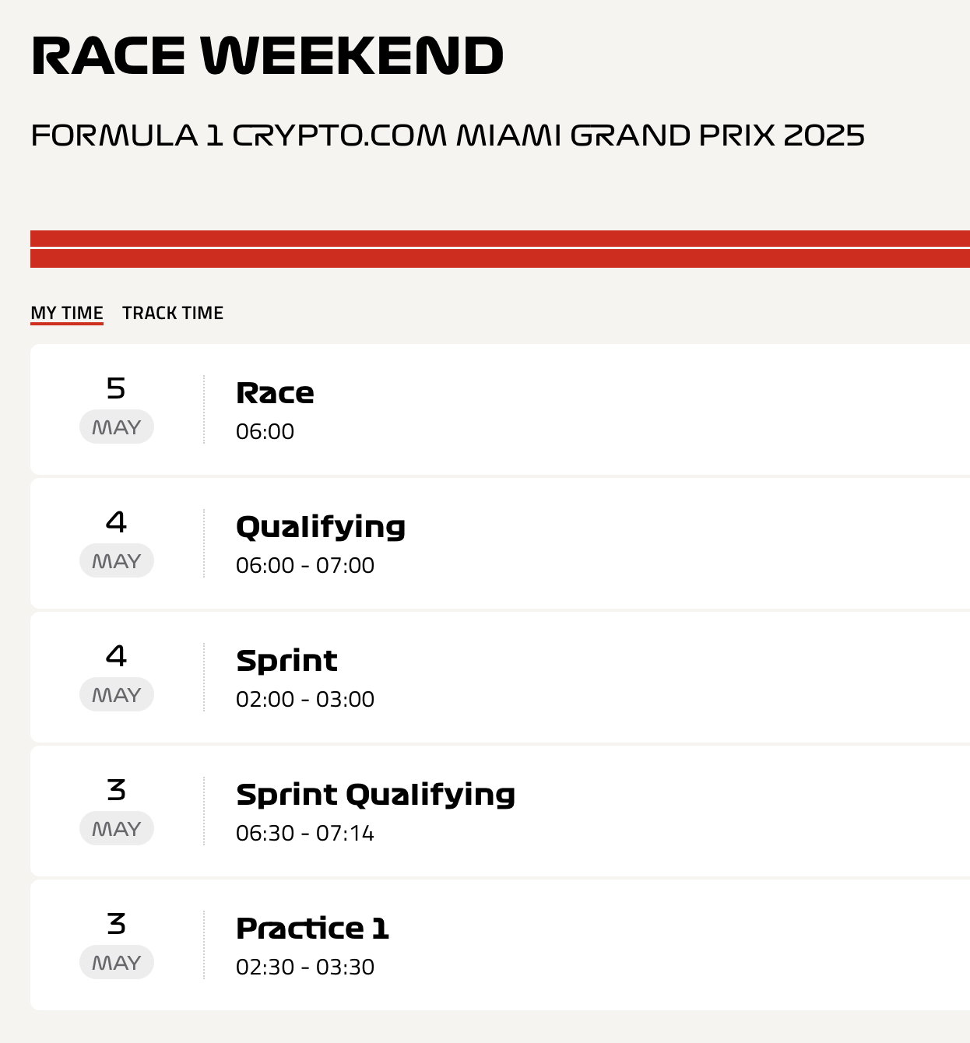Open the Qualifying session row
Viewport: 970px width, 1043px height.
500,543
